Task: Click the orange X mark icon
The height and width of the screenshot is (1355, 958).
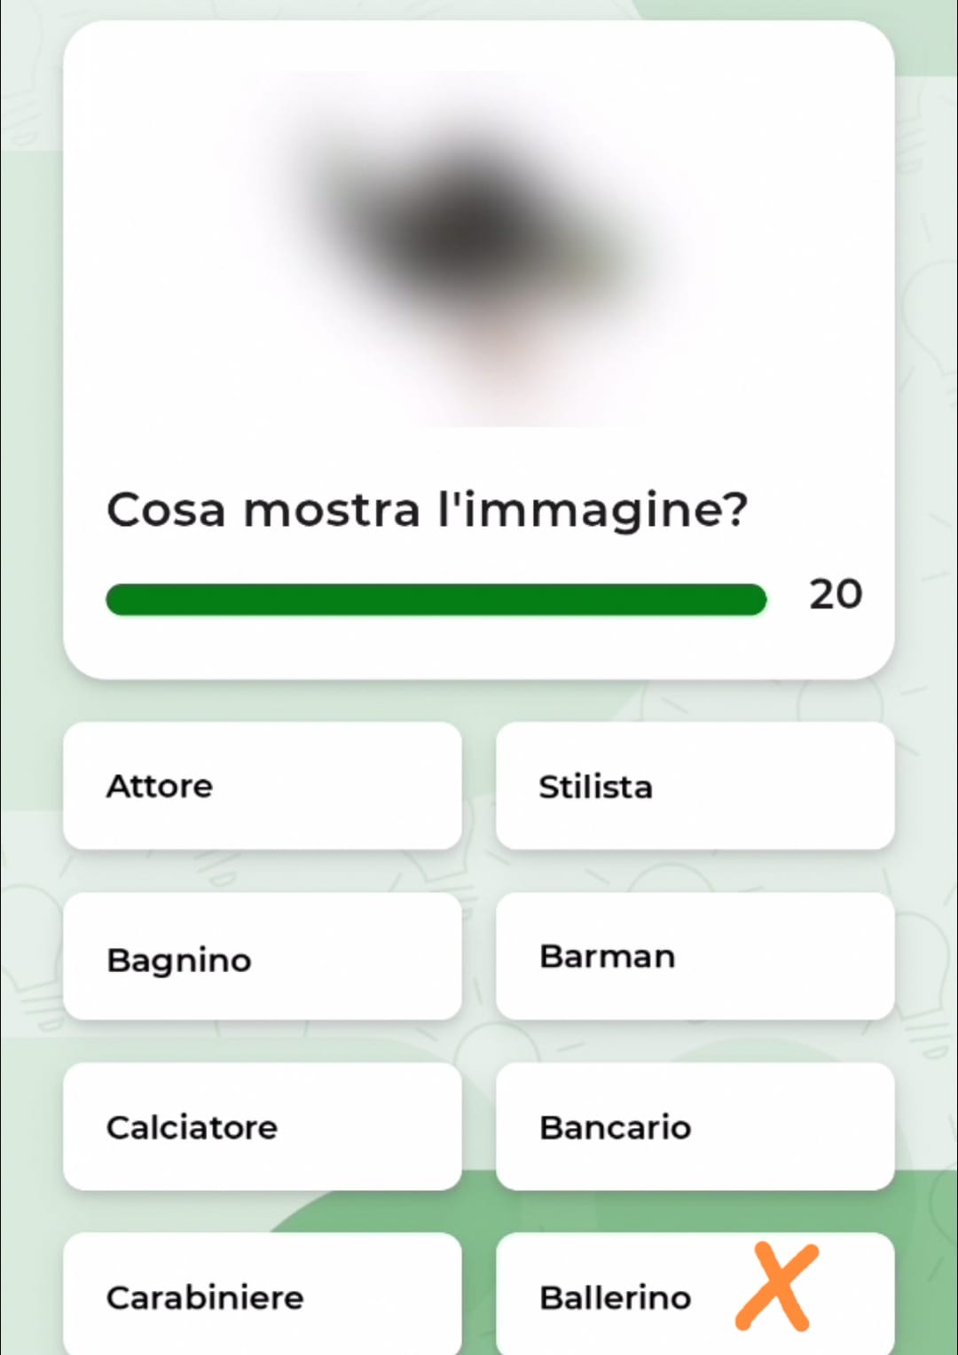Action: point(775,1287)
